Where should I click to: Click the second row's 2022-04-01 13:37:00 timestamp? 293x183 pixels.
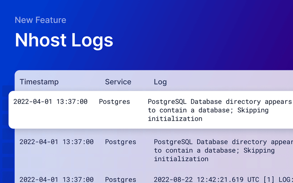pyautogui.click(x=56, y=142)
